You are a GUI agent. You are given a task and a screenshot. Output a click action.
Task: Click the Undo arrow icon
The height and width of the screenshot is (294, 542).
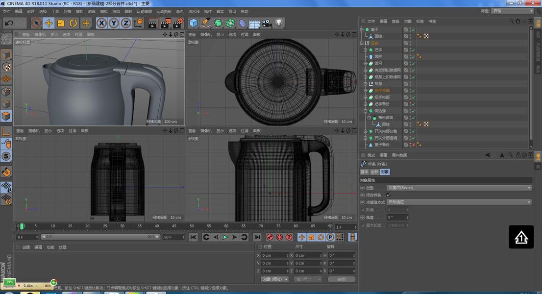click(8, 23)
